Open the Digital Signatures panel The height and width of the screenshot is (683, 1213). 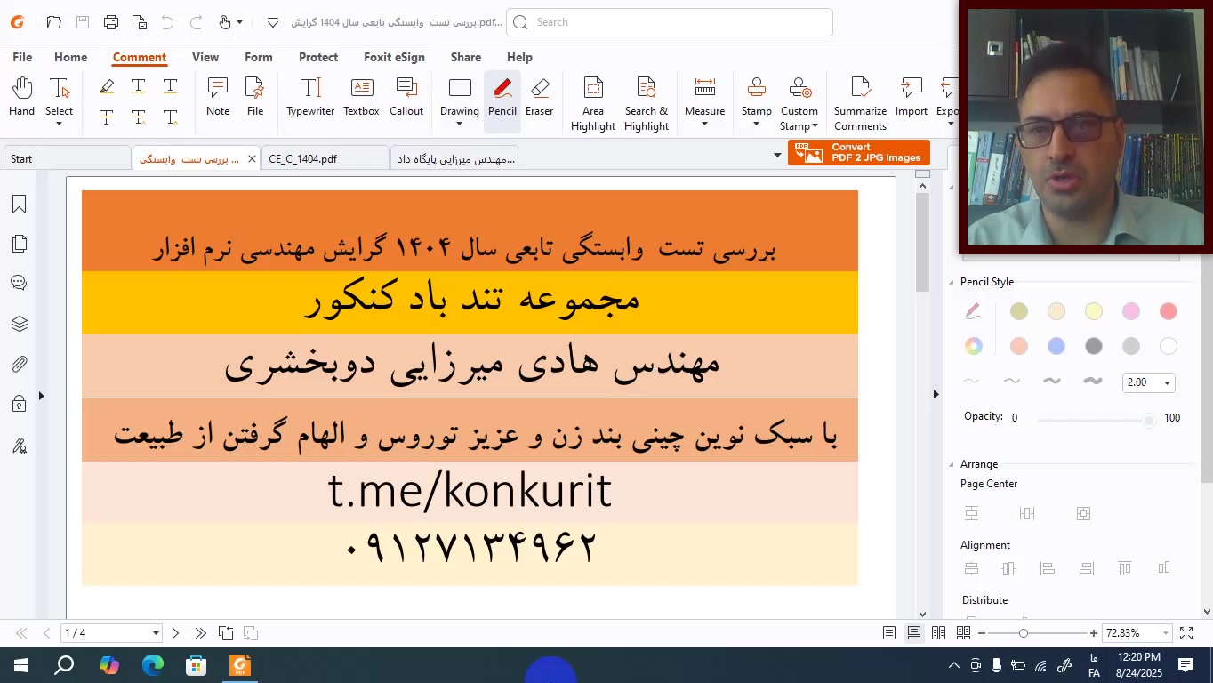tap(19, 446)
